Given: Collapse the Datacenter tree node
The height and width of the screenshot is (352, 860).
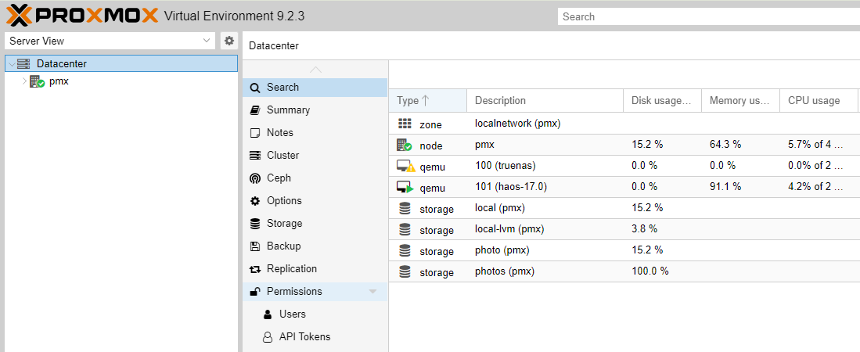Looking at the screenshot, I should click(12, 64).
